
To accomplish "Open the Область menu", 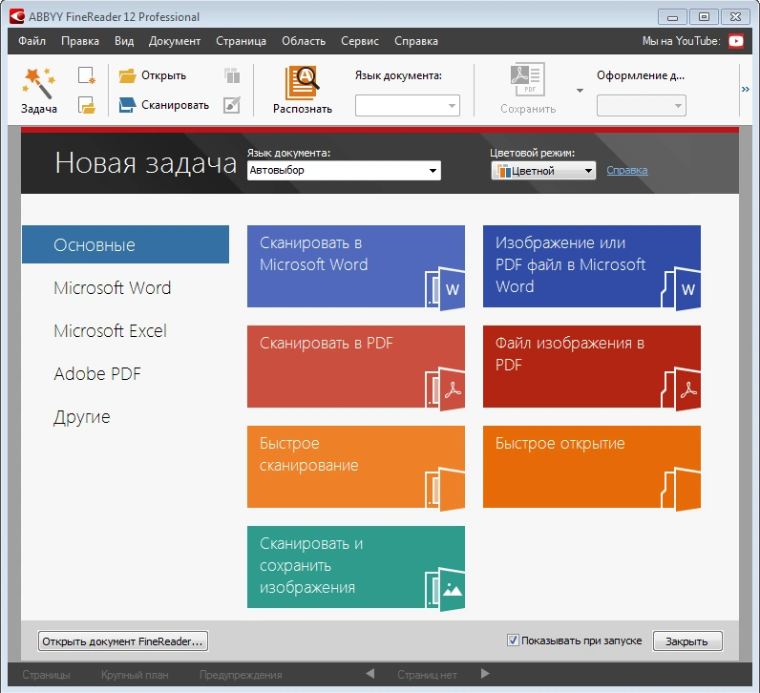I will click(x=304, y=41).
